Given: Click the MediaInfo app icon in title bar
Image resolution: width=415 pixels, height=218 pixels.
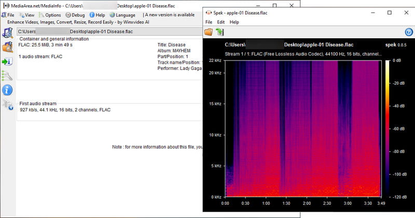Looking at the screenshot, I should click(x=6, y=6).
